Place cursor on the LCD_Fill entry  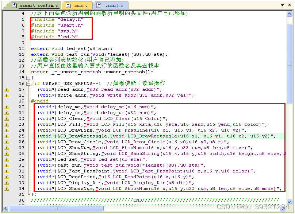tap(152, 124)
